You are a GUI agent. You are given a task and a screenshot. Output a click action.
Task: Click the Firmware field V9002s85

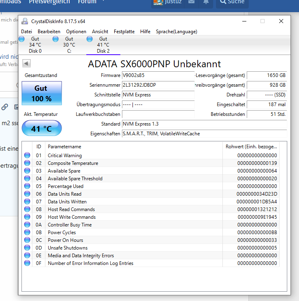point(158,75)
